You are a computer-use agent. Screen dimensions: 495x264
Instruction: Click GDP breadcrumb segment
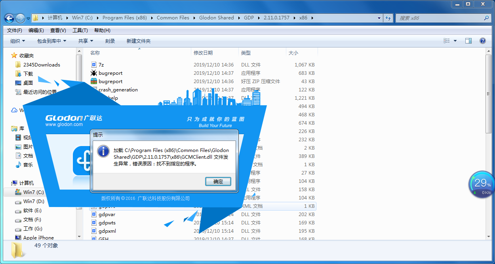point(249,18)
